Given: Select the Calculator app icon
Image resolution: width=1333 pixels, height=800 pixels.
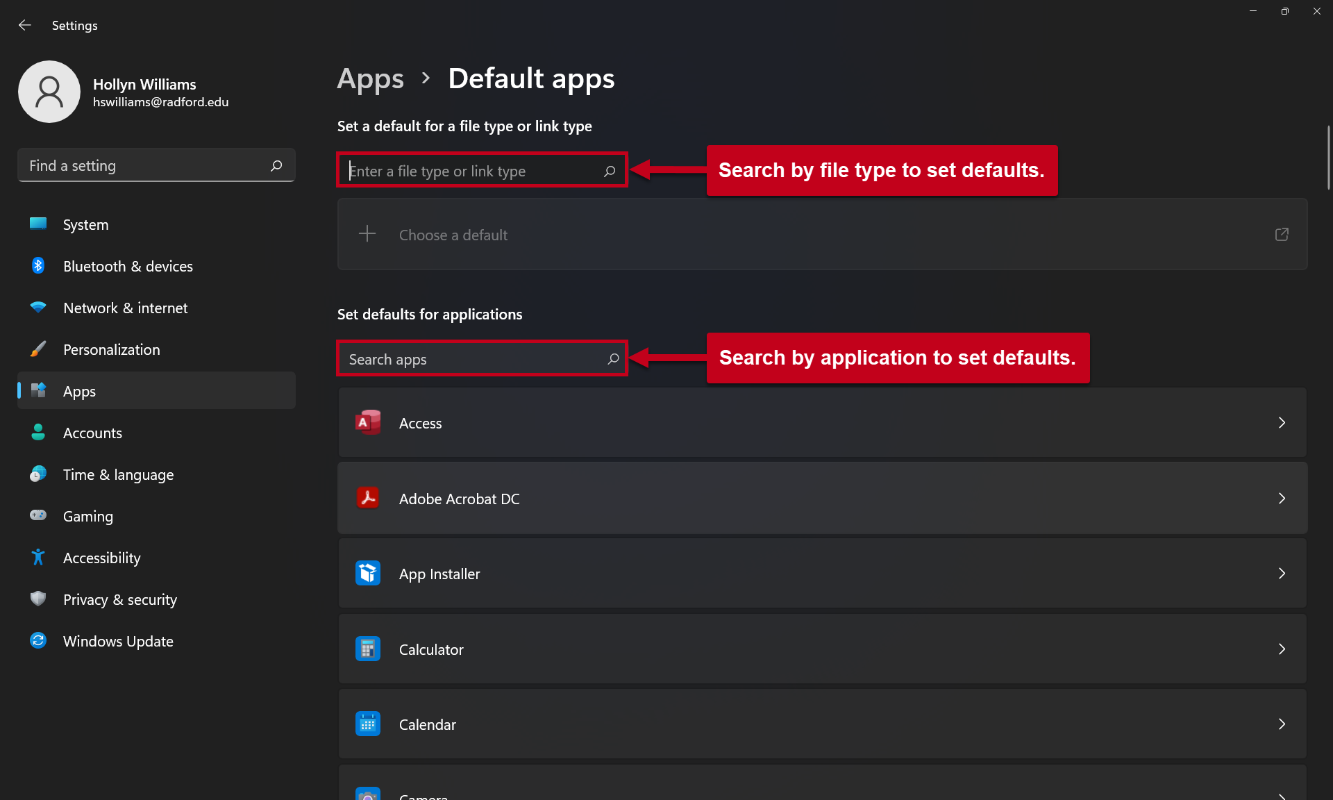Looking at the screenshot, I should click(x=368, y=649).
